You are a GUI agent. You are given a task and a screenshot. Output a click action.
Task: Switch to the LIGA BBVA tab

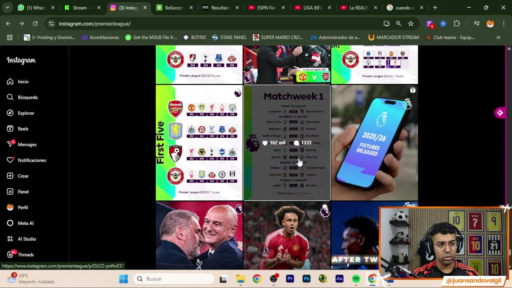point(312,8)
